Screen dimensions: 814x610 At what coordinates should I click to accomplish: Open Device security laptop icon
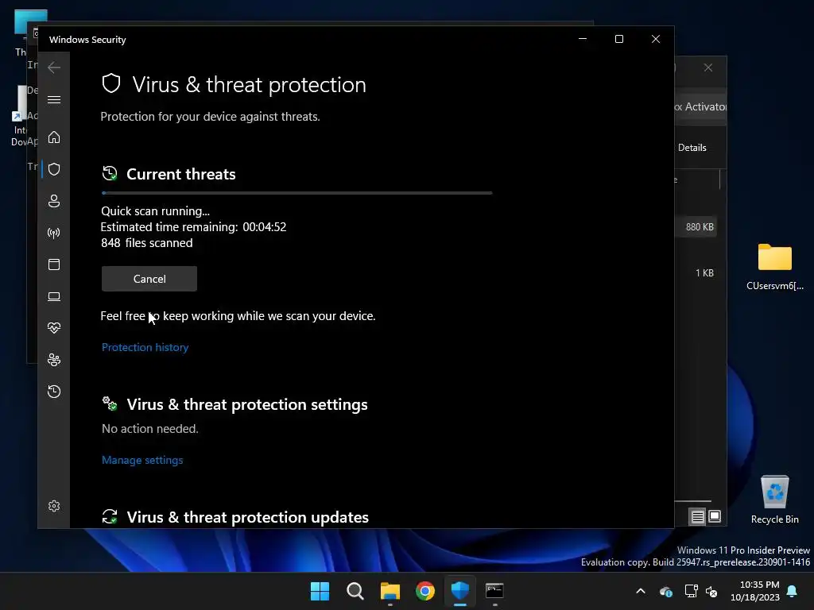pyautogui.click(x=54, y=297)
